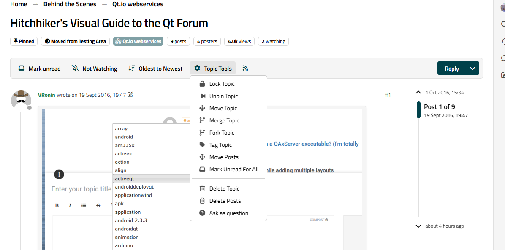The height and width of the screenshot is (250, 505).
Task: Click the Tag Topic tag icon
Action: pos(202,145)
